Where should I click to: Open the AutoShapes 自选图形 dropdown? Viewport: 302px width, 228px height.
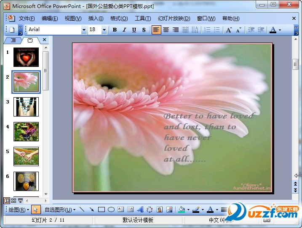pyautogui.click(x=60, y=209)
